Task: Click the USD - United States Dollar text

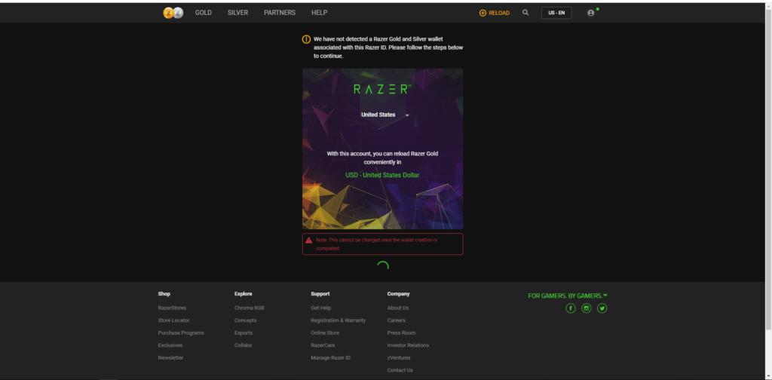Action: point(382,175)
